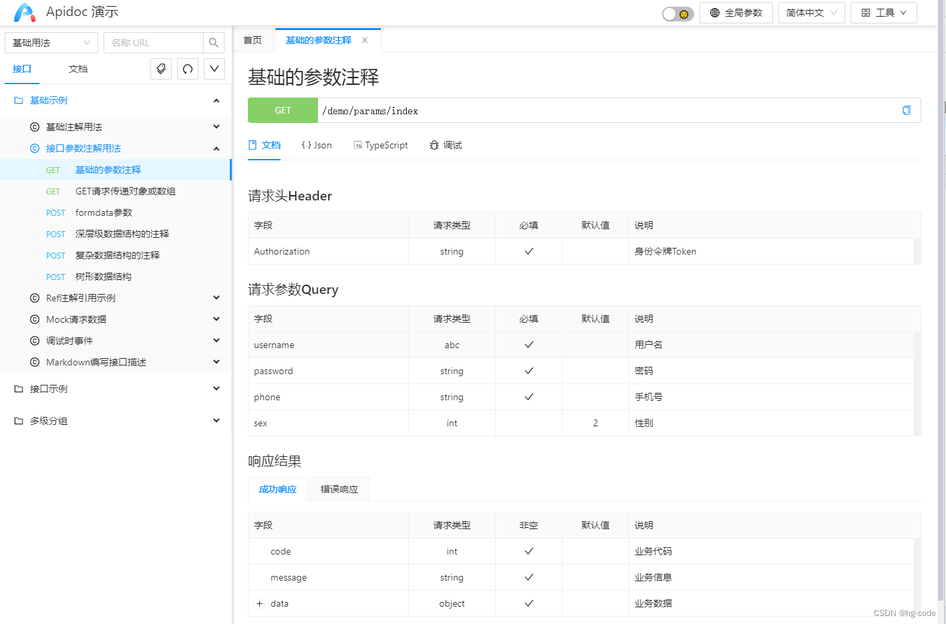The width and height of the screenshot is (946, 624).
Task: Click the green GET method badge
Action: pyautogui.click(x=283, y=110)
